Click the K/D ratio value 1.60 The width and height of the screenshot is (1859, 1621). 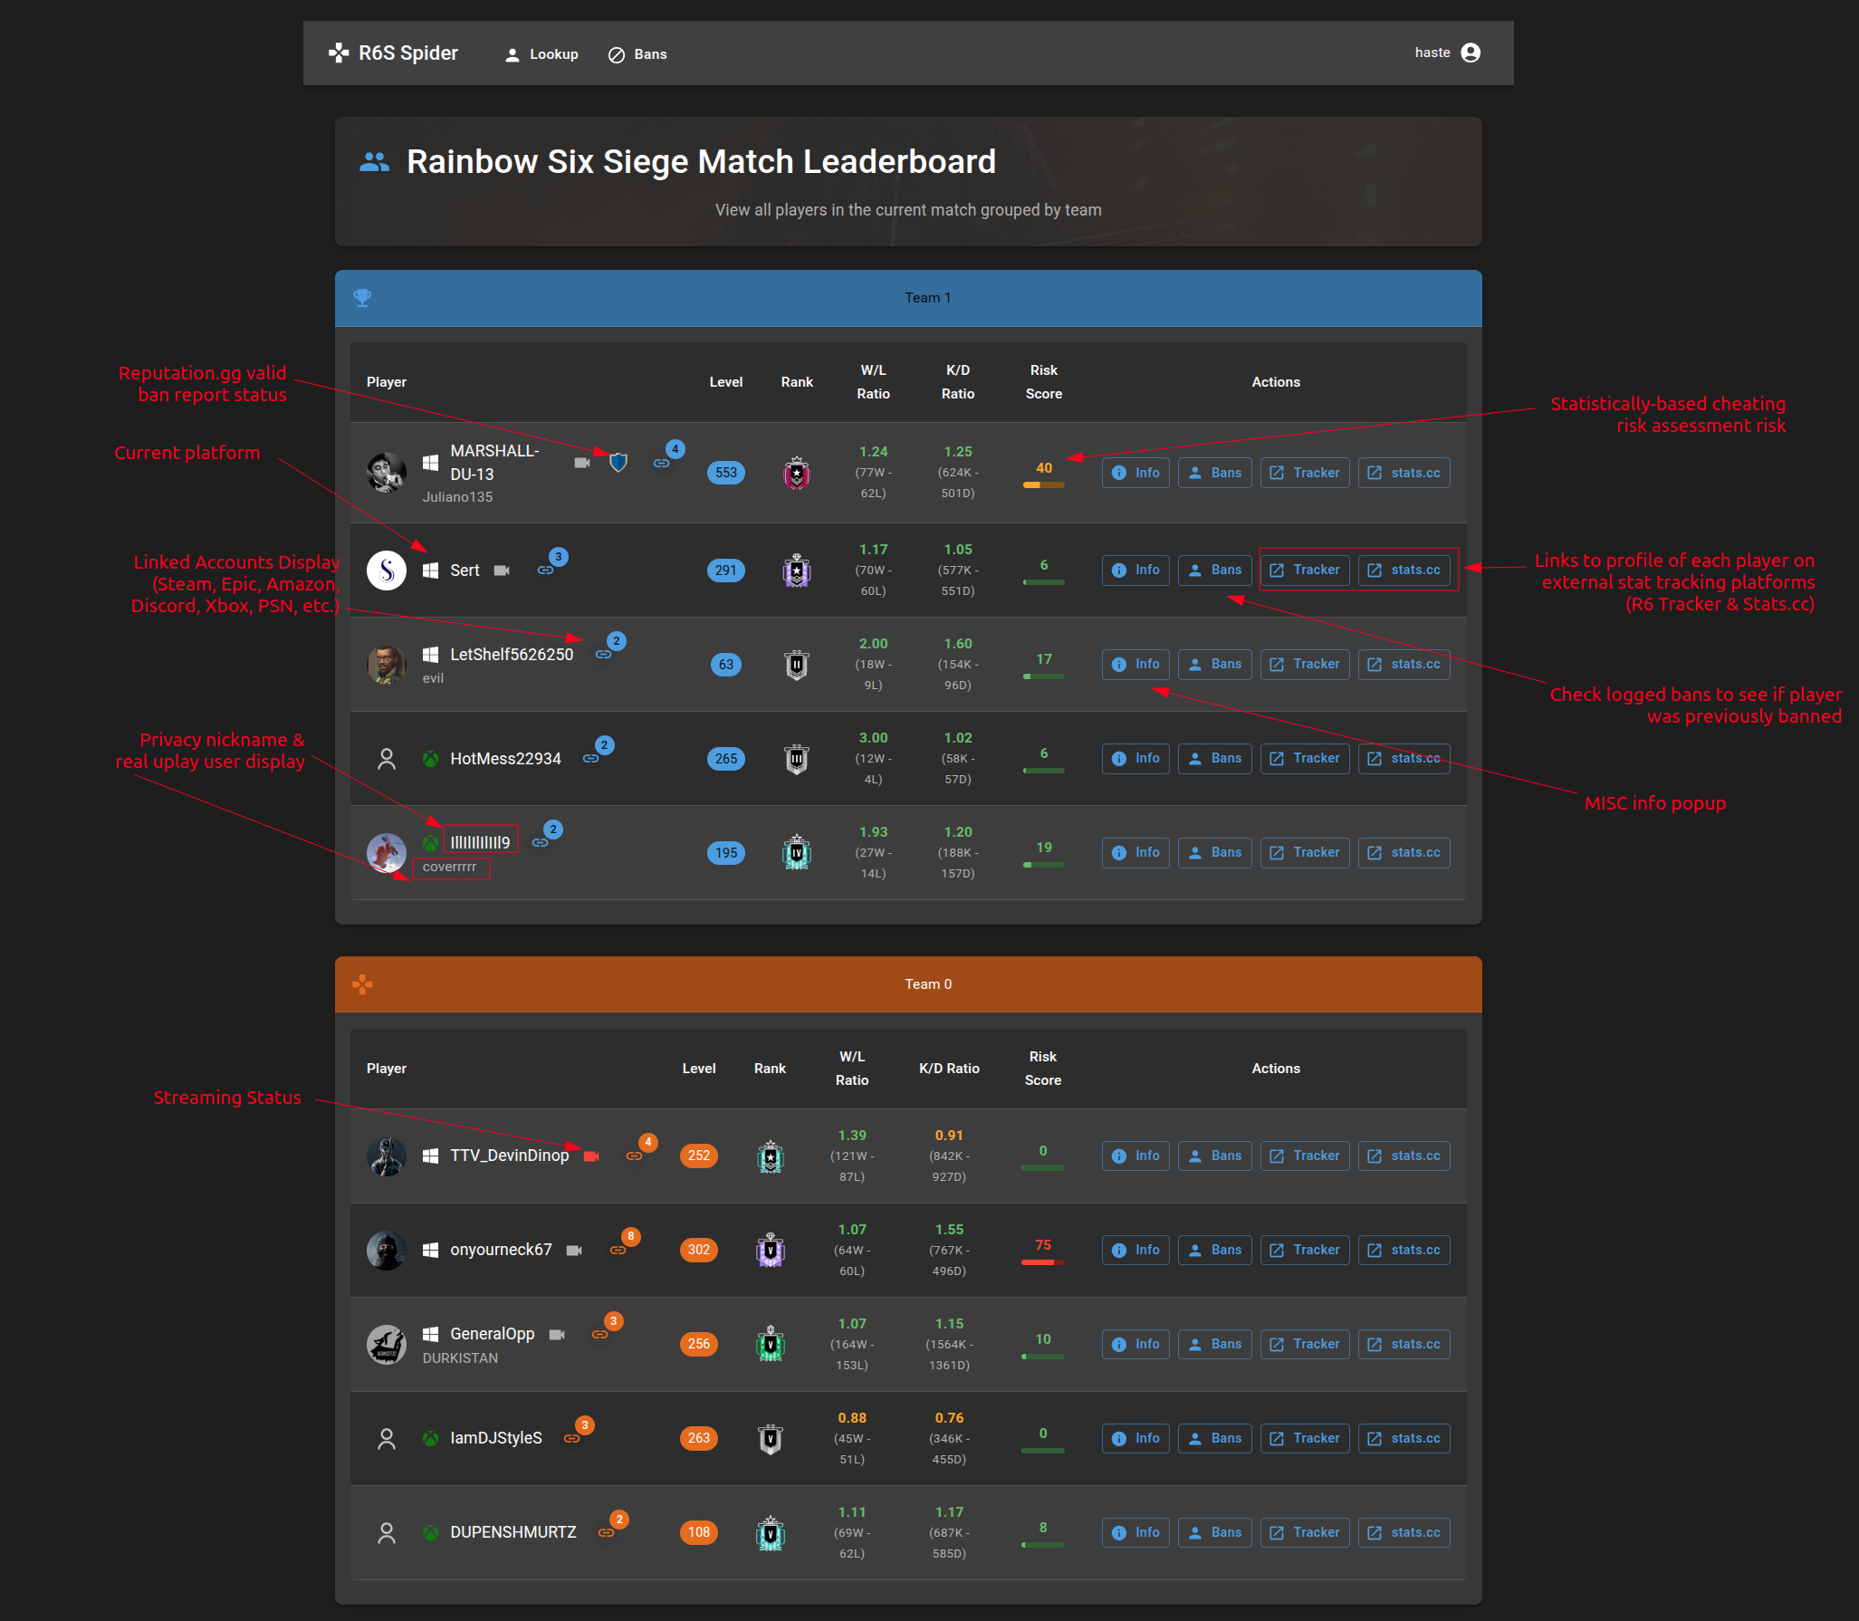click(x=958, y=644)
